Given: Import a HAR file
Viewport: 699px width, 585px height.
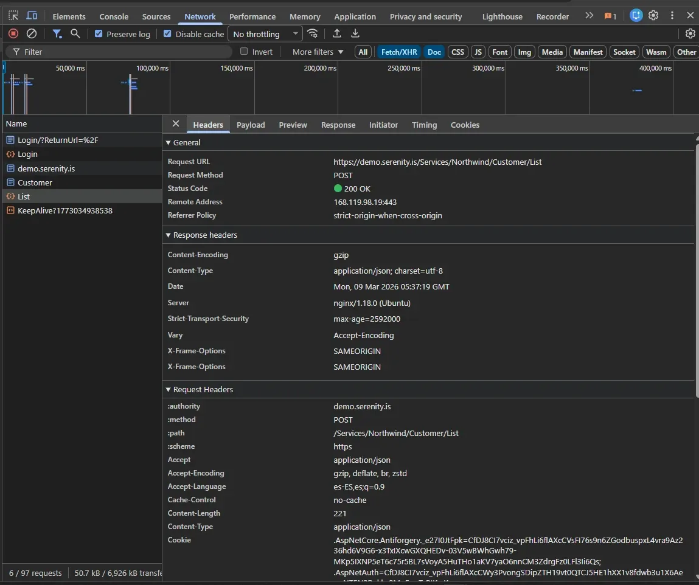Looking at the screenshot, I should (336, 34).
